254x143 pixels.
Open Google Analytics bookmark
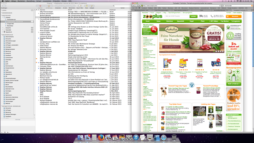232,8
